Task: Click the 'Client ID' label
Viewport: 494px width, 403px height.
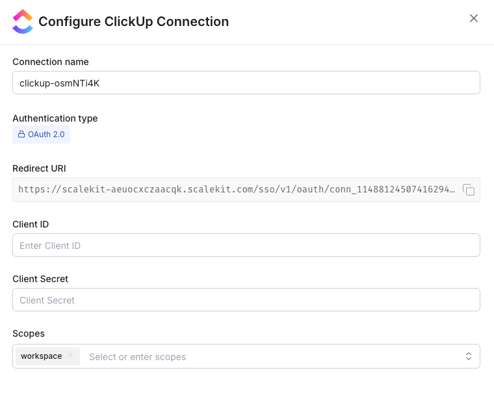Action: click(x=31, y=224)
